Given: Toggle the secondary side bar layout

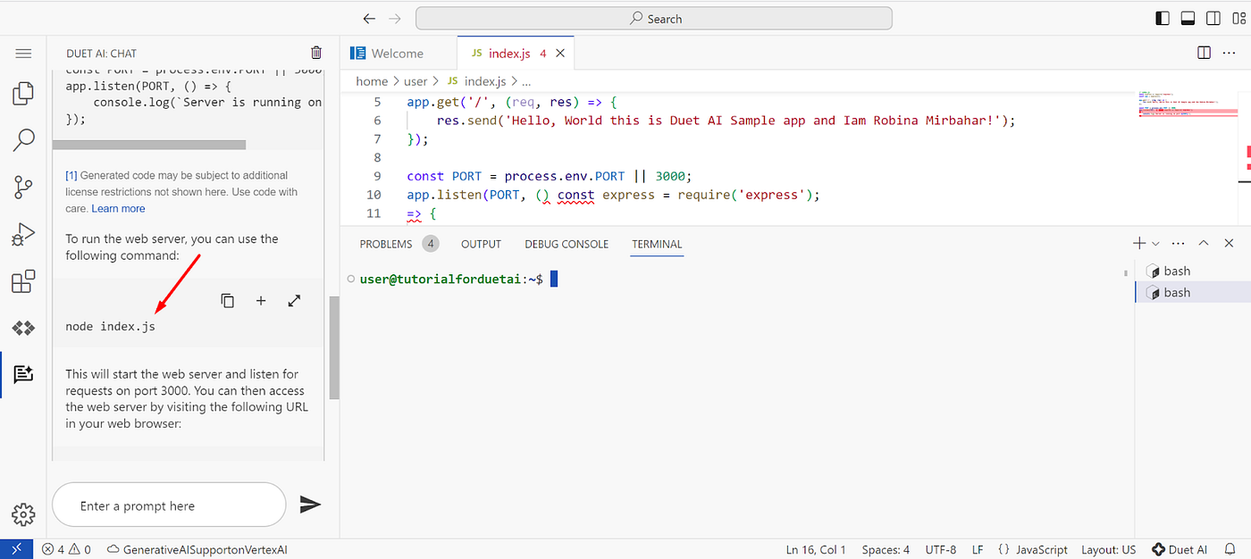Looking at the screenshot, I should click(1213, 18).
